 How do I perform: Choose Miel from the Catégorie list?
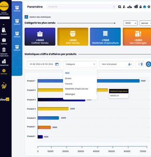click(x=67, y=73)
